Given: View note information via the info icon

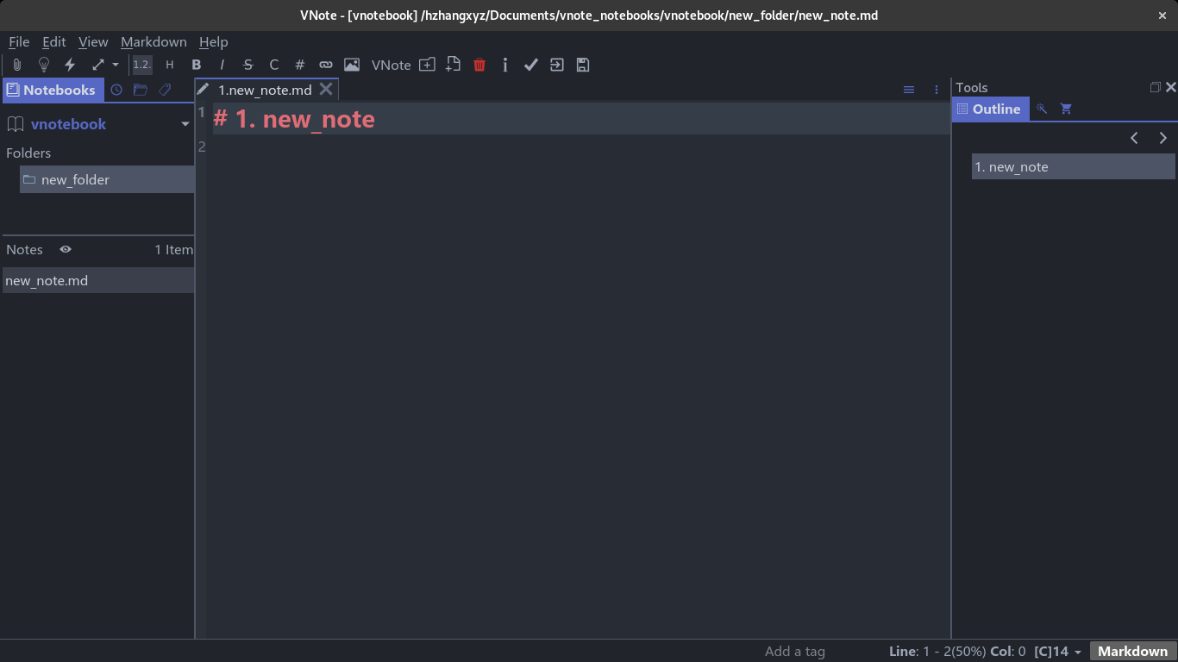Looking at the screenshot, I should (x=505, y=65).
